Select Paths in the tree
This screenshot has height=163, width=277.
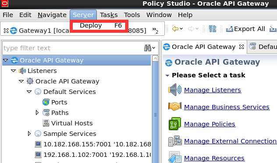point(60,113)
